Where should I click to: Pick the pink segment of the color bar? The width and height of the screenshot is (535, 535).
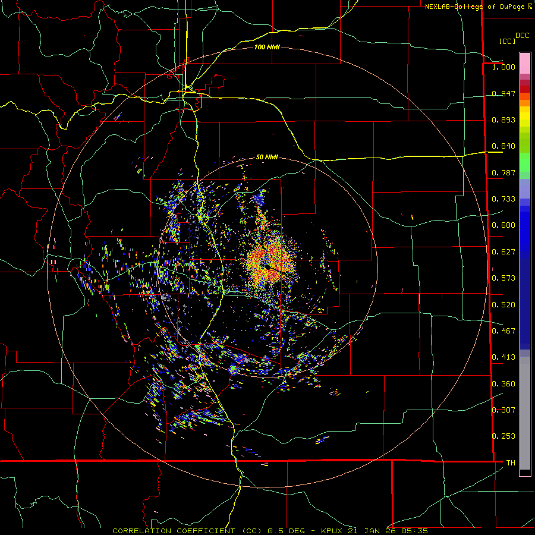tap(525, 63)
